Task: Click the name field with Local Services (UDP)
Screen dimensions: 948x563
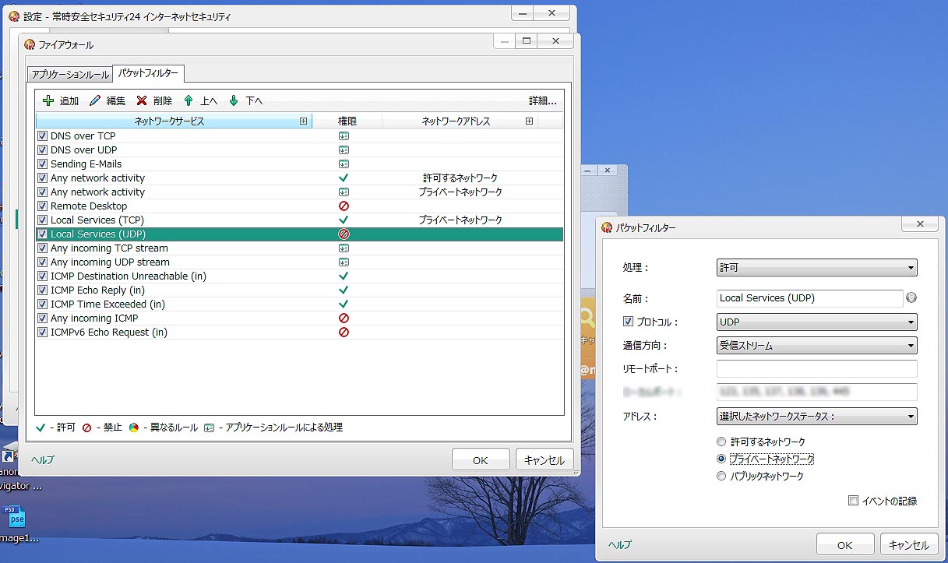Action: 809,297
